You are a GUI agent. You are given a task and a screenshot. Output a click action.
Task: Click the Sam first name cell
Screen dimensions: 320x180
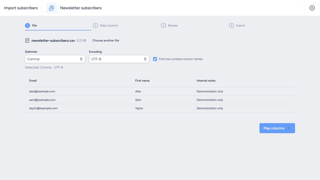[138, 100]
